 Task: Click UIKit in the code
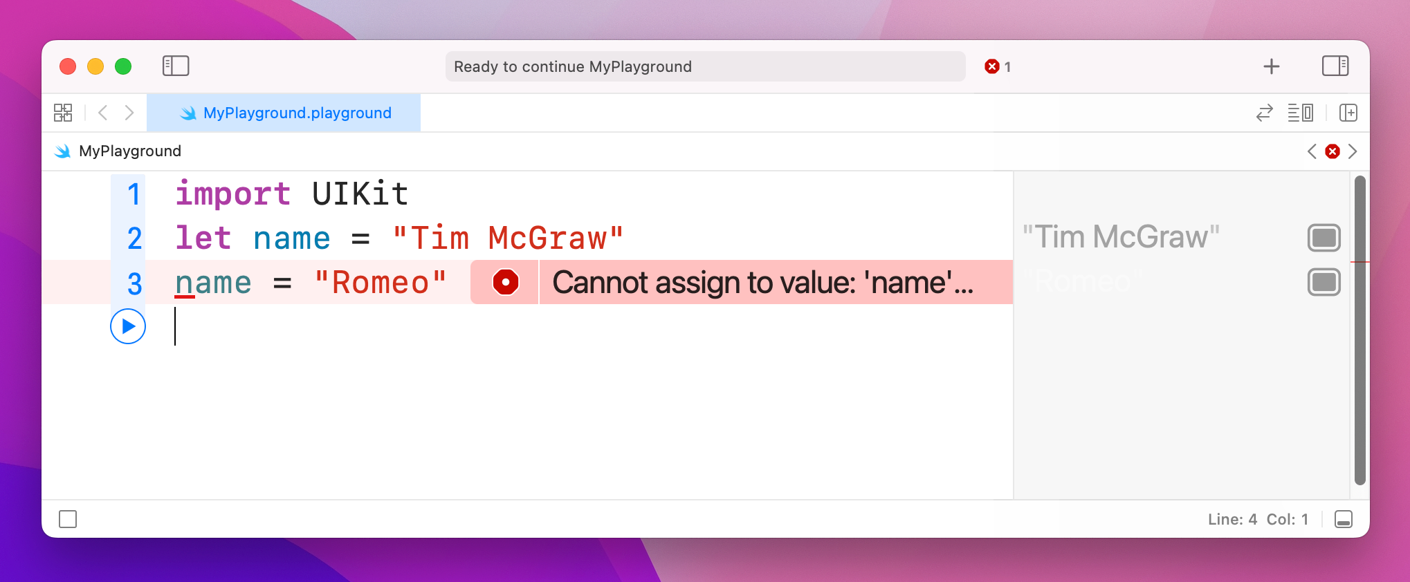[x=360, y=194]
